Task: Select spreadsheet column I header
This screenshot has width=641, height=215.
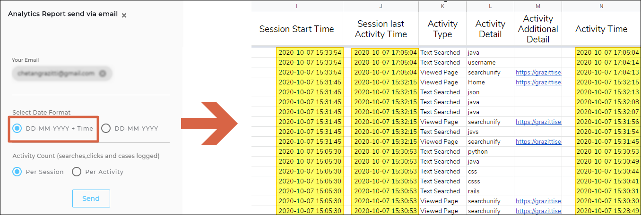Action: tap(296, 7)
